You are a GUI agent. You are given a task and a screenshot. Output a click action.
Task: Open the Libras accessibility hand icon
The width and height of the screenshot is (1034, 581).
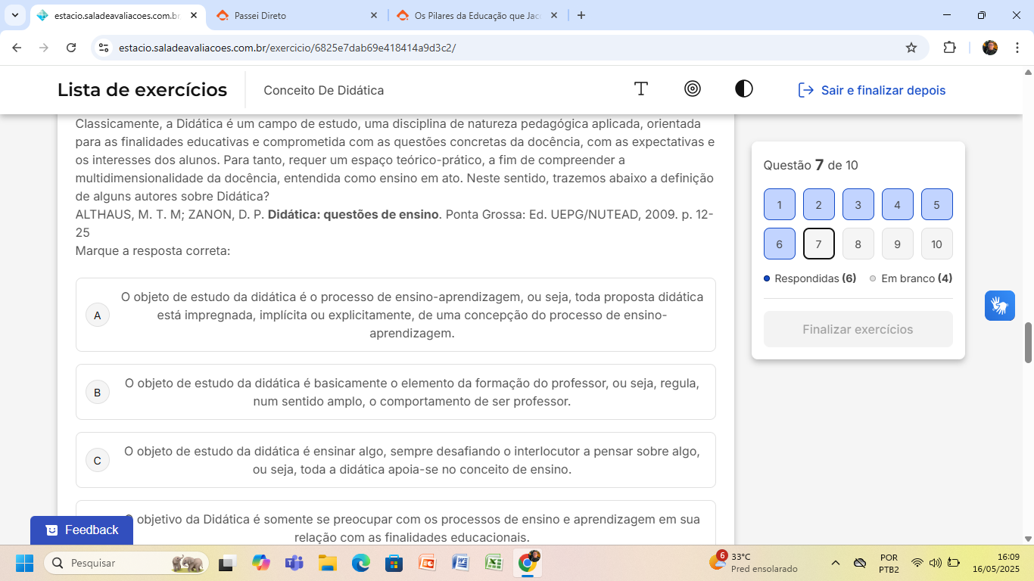999,306
